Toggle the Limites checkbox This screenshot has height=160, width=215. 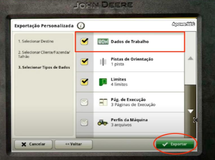click(84, 82)
